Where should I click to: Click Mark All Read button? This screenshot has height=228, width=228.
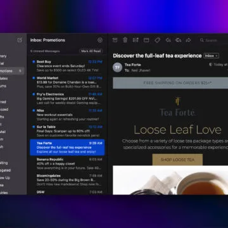[91, 51]
